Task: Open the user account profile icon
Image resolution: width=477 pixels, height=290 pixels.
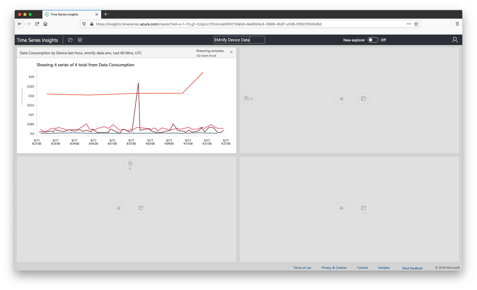Action: pos(455,40)
